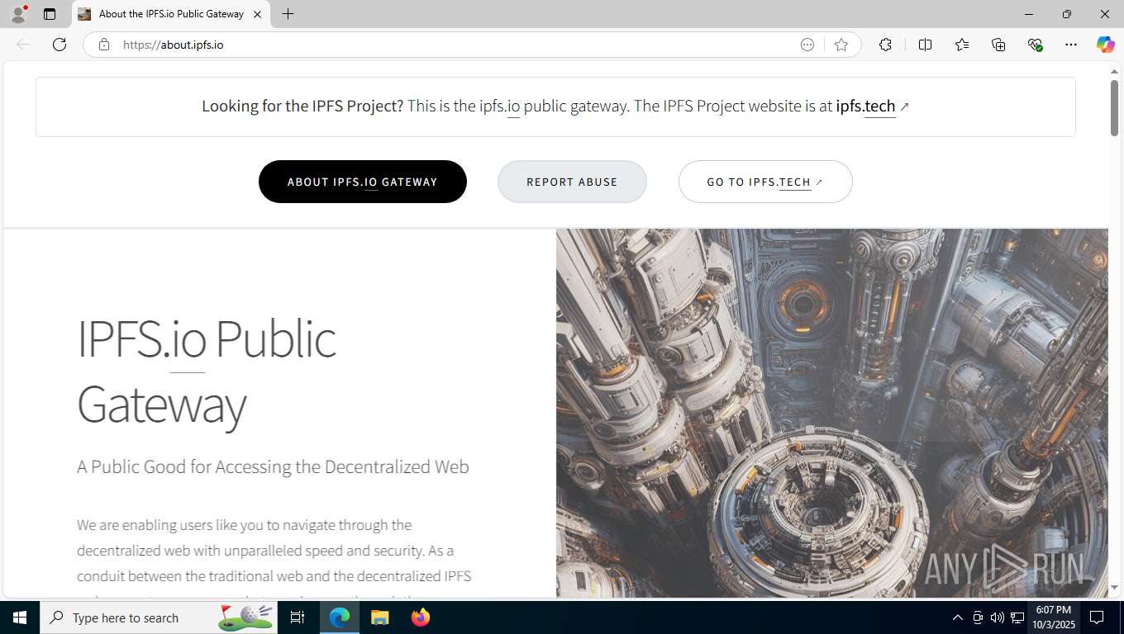Click Go to IPFS.TECH button
1124x634 pixels.
(765, 182)
